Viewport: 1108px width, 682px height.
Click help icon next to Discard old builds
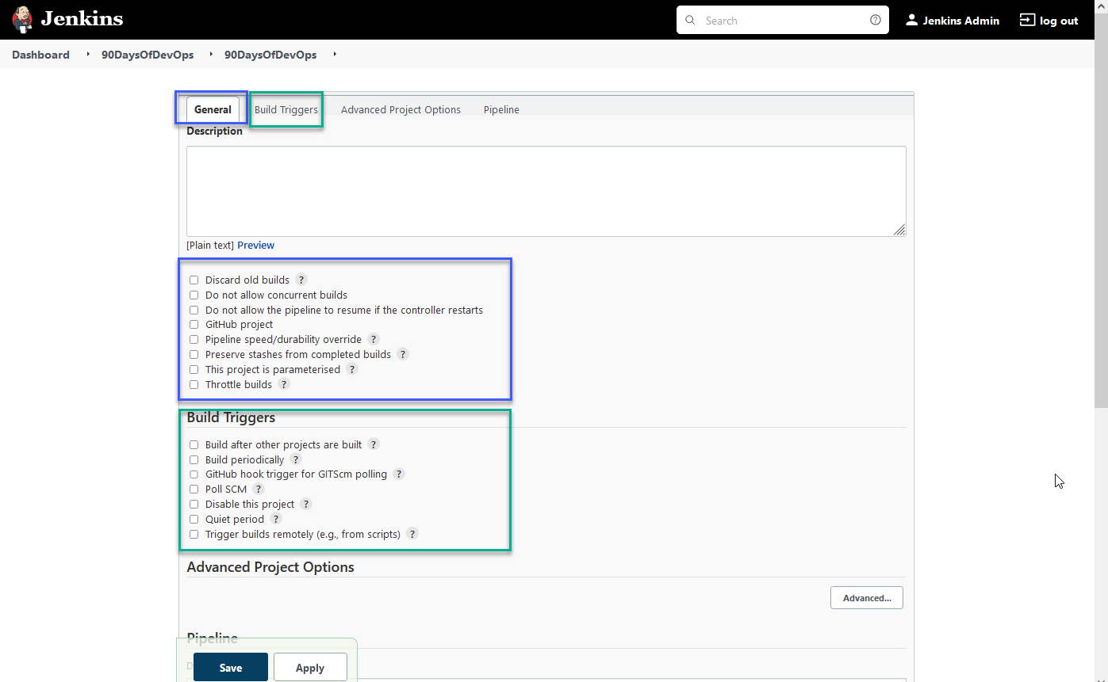coord(301,280)
